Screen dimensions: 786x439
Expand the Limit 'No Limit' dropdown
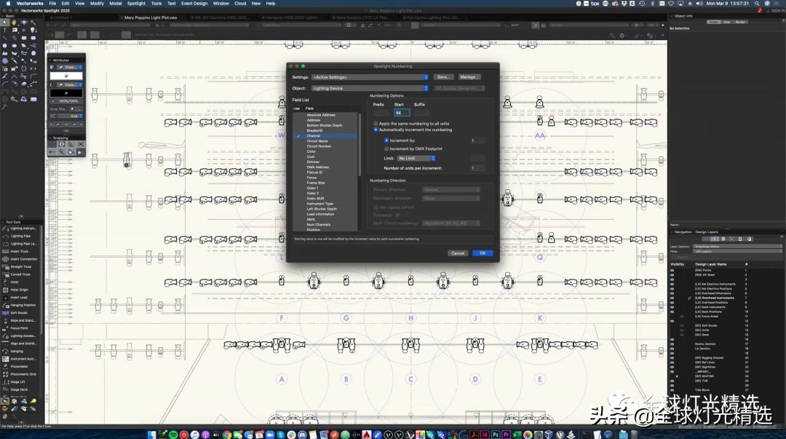(x=416, y=158)
